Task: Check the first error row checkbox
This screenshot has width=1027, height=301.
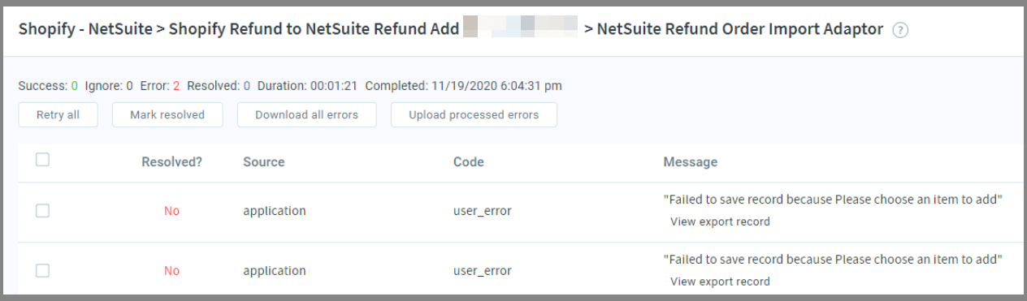Action: 43,210
